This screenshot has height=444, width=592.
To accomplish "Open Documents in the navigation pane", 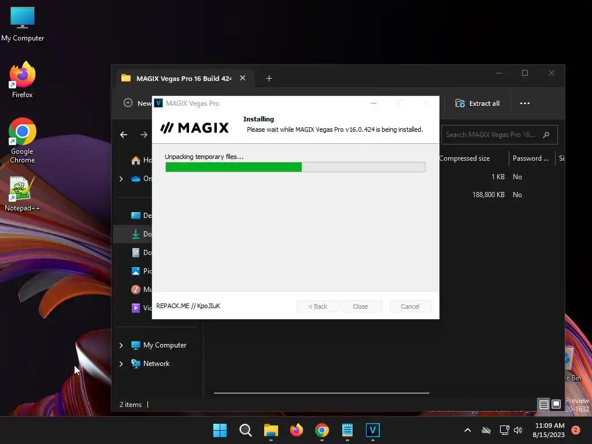I will tap(141, 253).
